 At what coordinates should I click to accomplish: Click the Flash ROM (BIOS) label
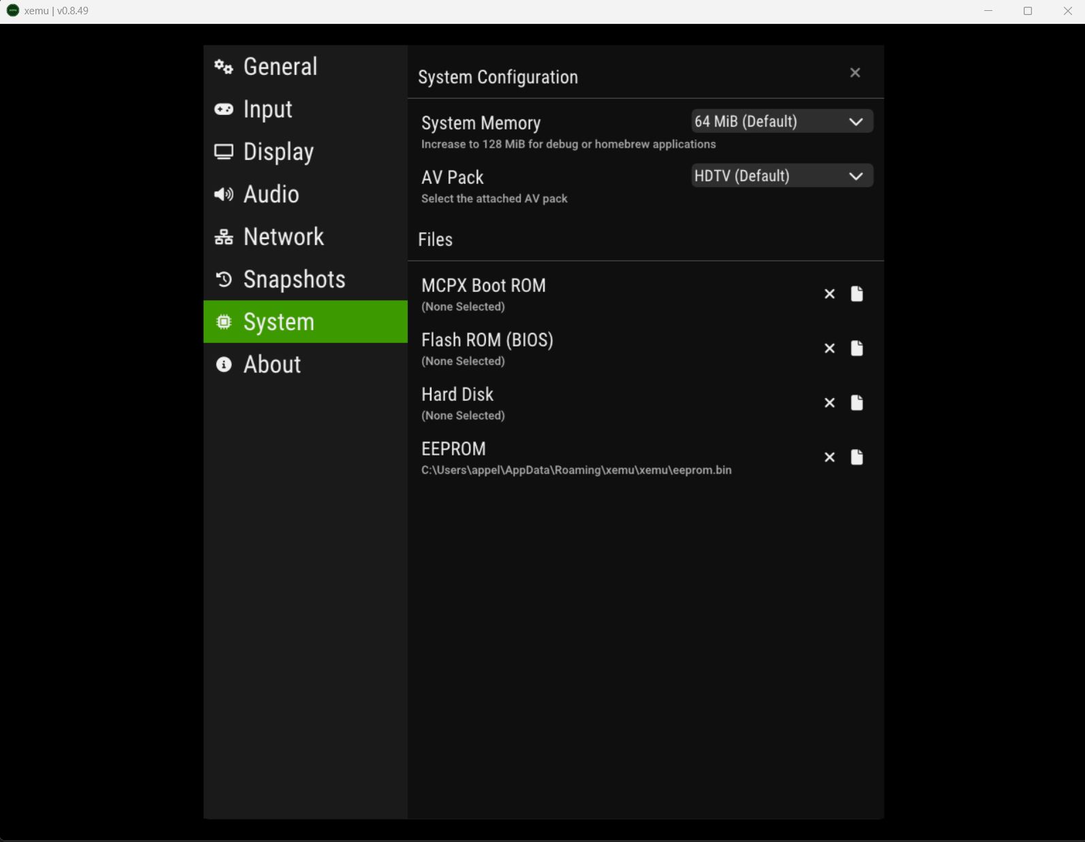point(487,340)
